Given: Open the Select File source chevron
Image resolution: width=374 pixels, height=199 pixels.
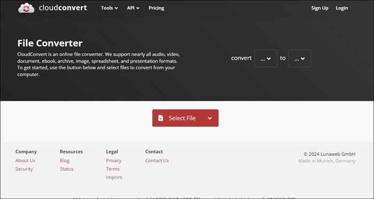Looking at the screenshot, I should coord(209,118).
